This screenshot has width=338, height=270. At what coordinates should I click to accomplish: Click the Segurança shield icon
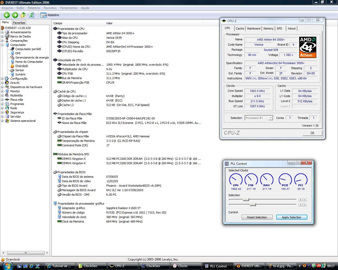click(x=7, y=112)
